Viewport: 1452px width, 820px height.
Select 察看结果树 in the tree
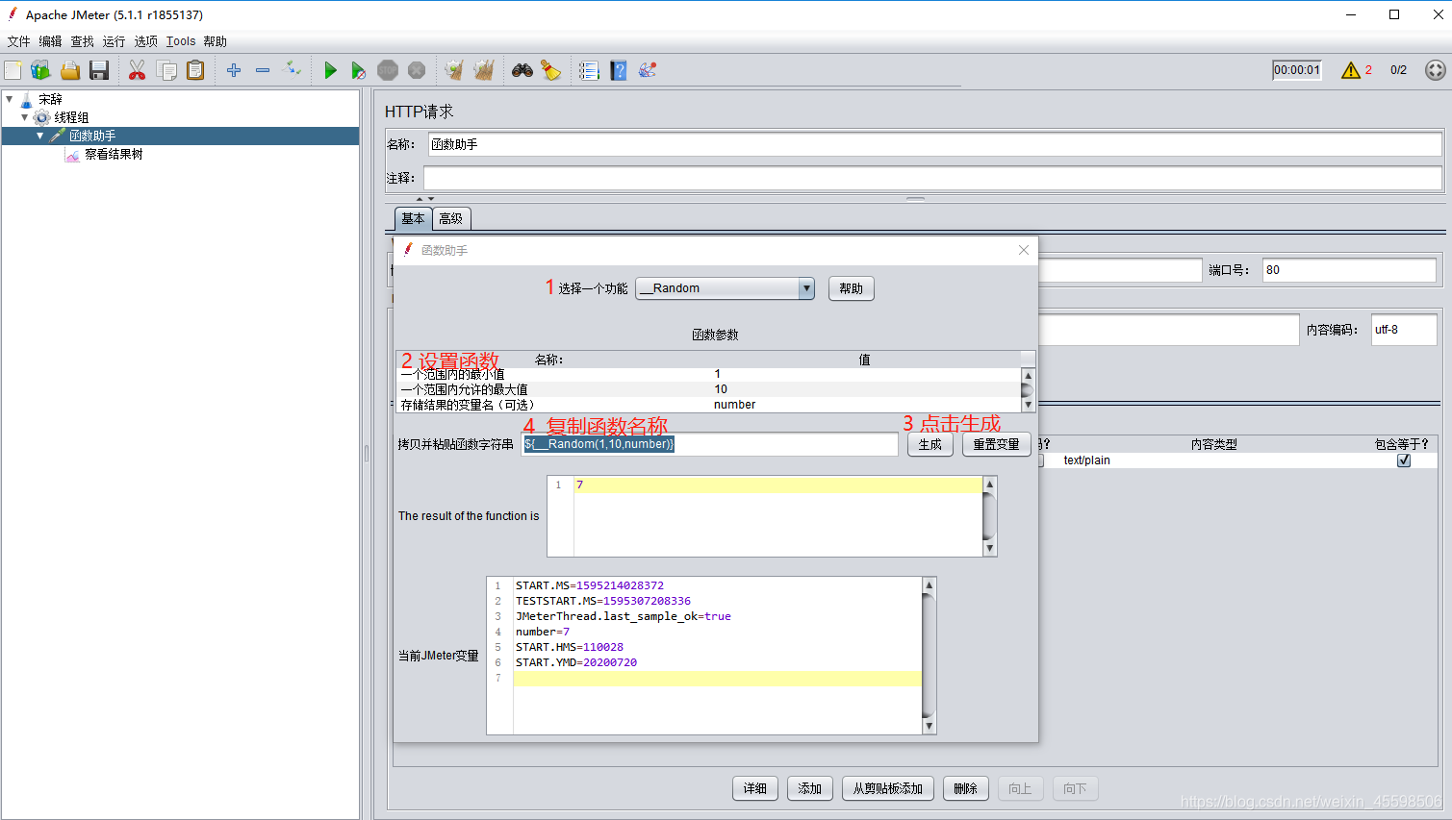pyautogui.click(x=114, y=154)
